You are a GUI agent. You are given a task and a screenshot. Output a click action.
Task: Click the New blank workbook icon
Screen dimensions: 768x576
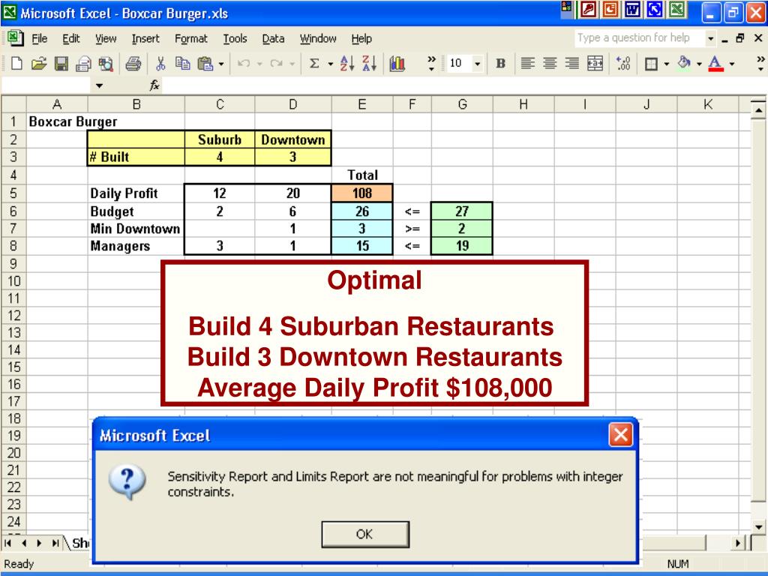pyautogui.click(x=16, y=64)
